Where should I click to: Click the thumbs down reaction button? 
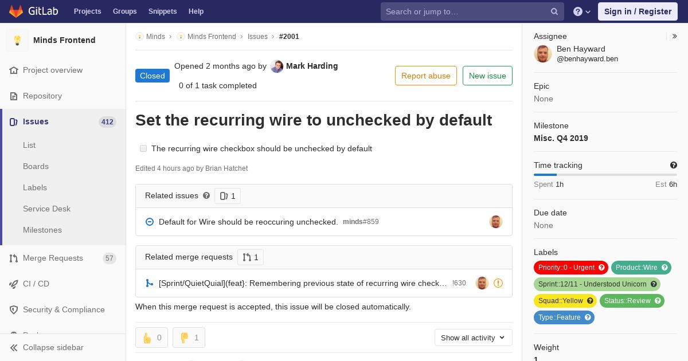coord(189,338)
